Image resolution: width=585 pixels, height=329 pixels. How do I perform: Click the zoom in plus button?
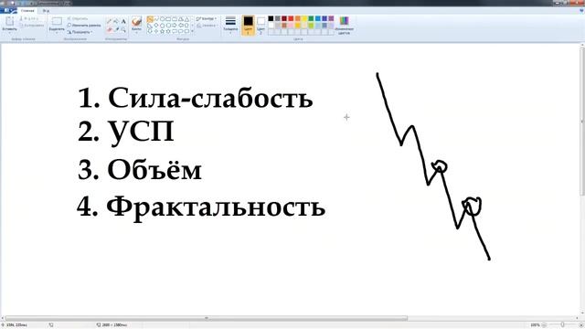[x=581, y=325]
